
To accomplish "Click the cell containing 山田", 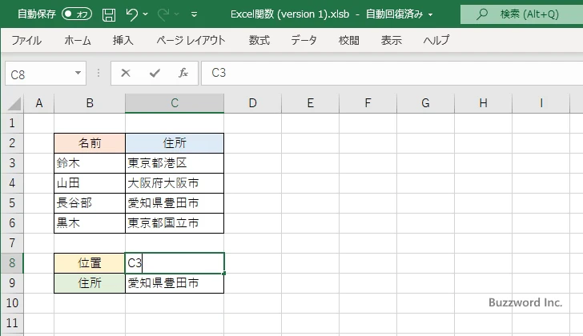I will [x=90, y=183].
